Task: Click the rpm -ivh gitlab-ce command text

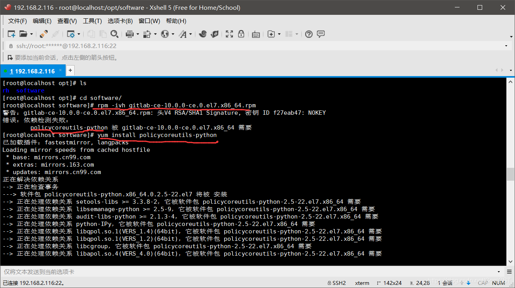Action: 177,105
